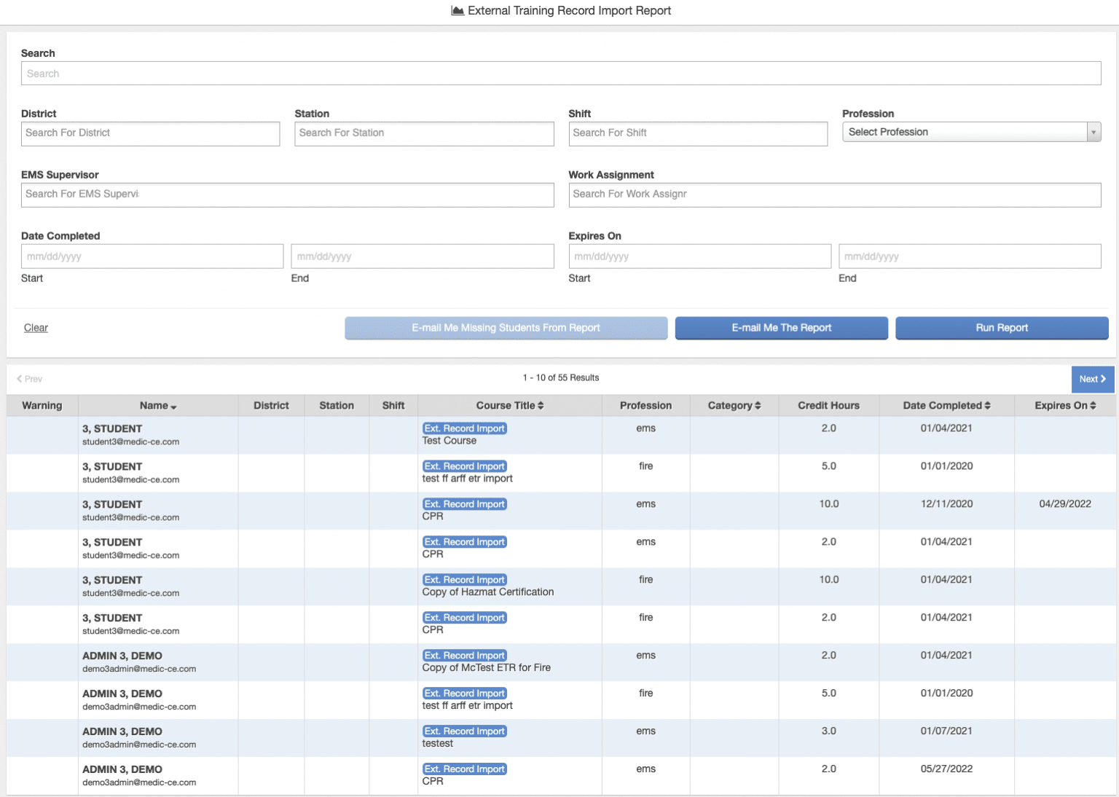Click '1 - 10 of 55 Results' text
1119x797 pixels.
tap(561, 378)
